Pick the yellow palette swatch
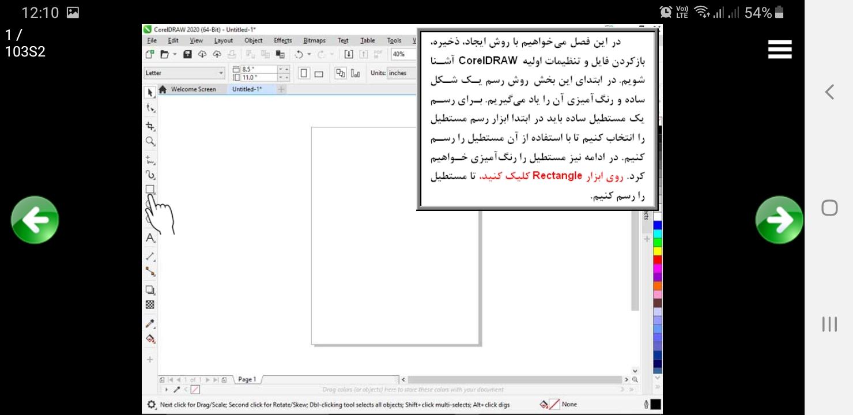The image size is (853, 415). pyautogui.click(x=658, y=251)
